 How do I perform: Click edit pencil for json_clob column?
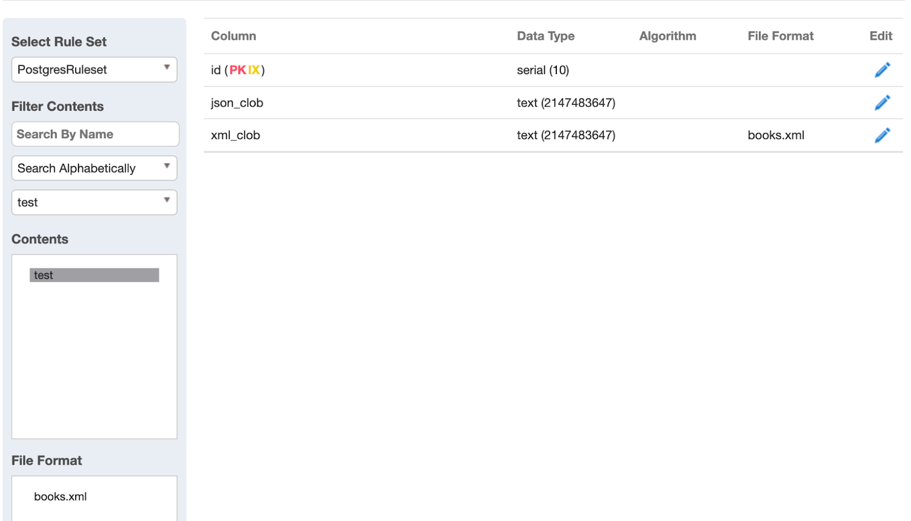pyautogui.click(x=882, y=103)
